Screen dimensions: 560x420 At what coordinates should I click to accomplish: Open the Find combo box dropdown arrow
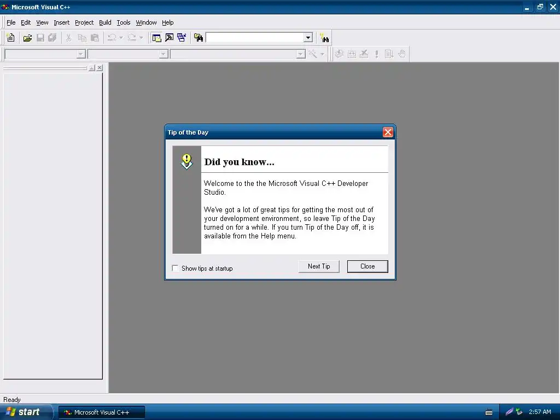point(308,38)
